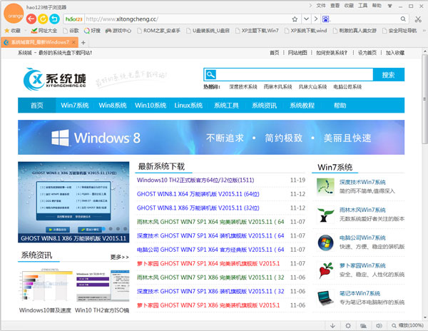Click the orange user avatar circle
This screenshot has width=428, height=331.
tap(14, 14)
